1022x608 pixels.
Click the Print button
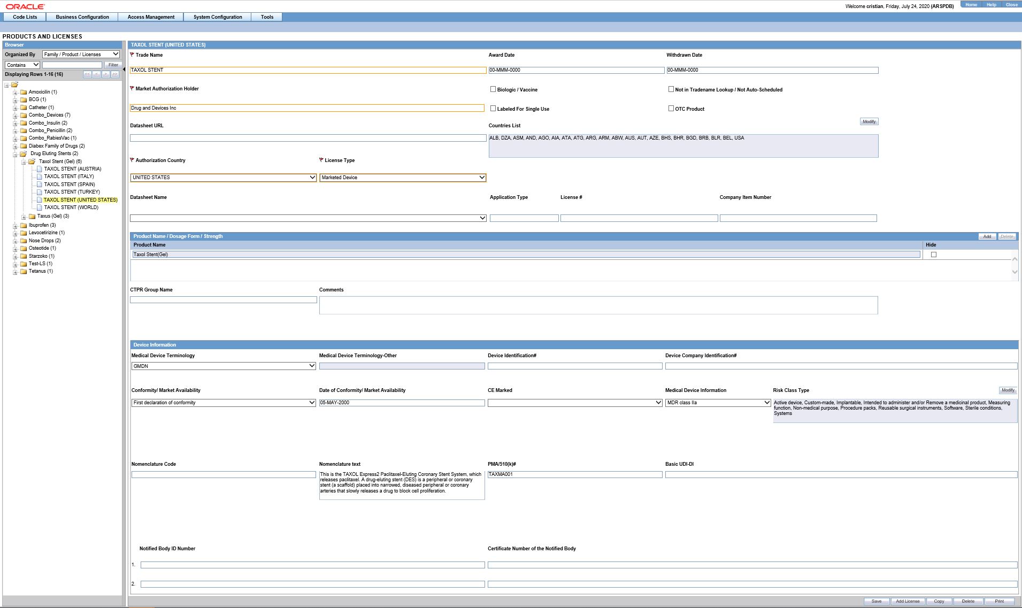click(999, 602)
